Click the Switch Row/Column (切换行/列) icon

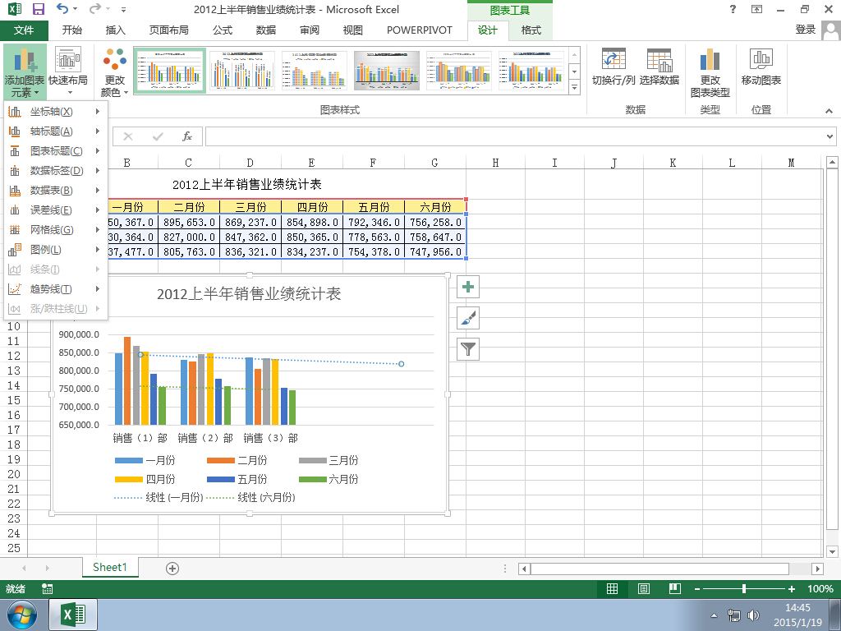pyautogui.click(x=614, y=67)
